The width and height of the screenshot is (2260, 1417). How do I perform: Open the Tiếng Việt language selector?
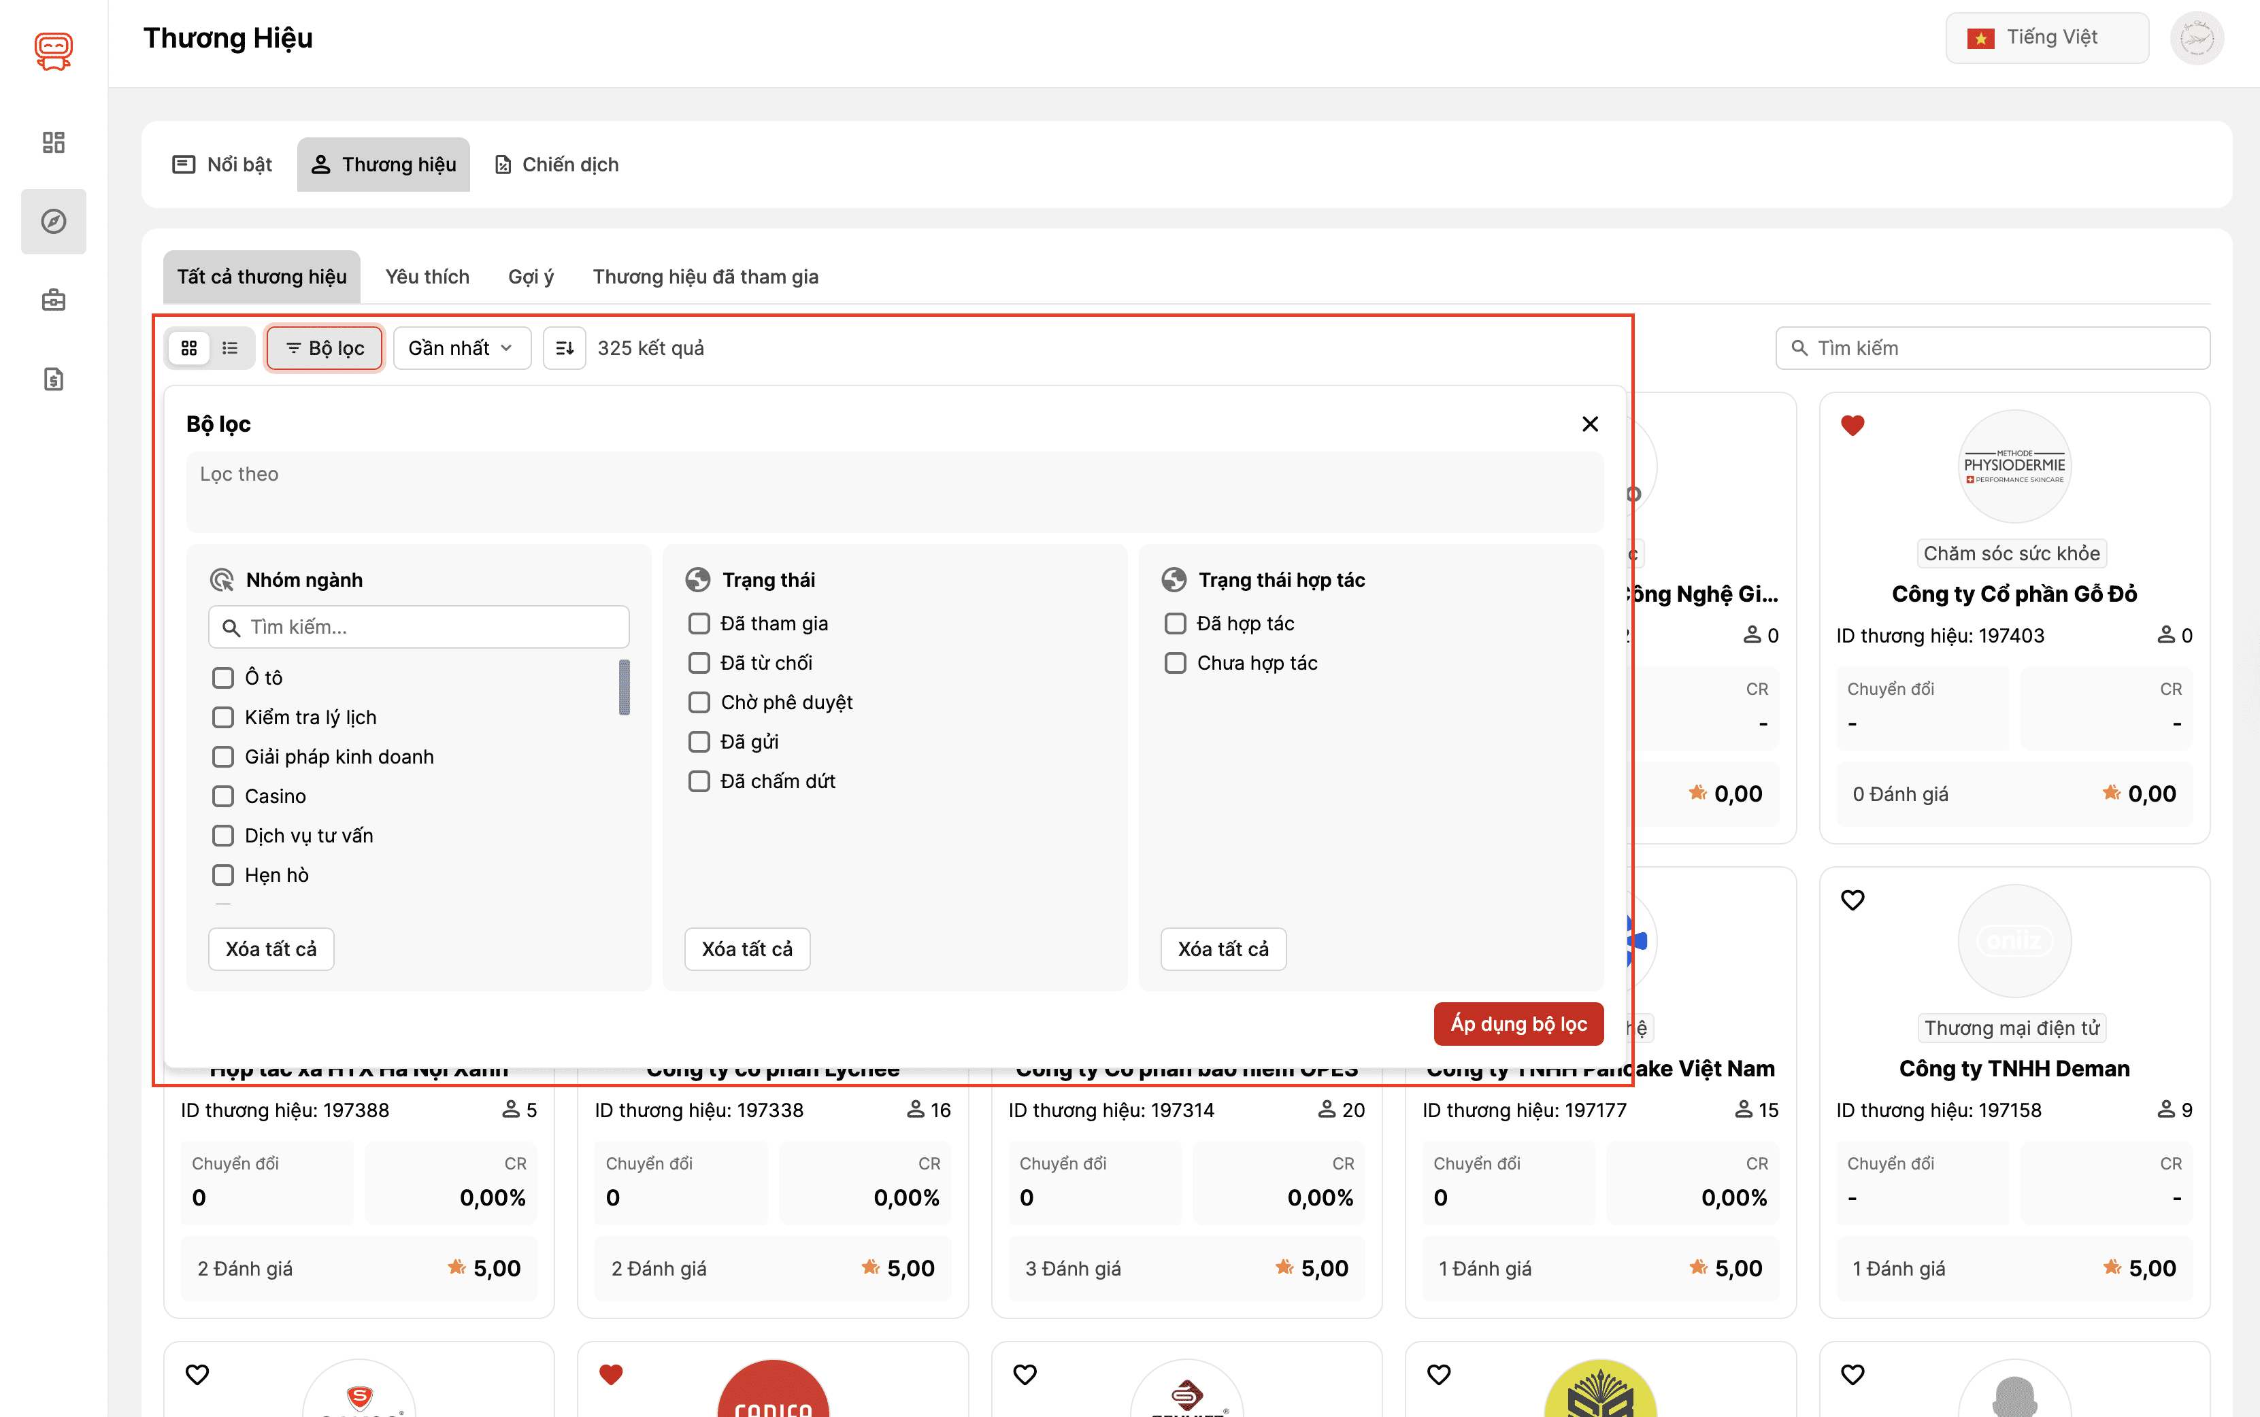[x=2046, y=37]
